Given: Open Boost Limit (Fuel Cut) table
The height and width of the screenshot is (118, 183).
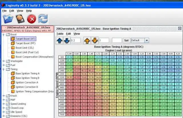Looking at the screenshot, I should tap(25, 52).
